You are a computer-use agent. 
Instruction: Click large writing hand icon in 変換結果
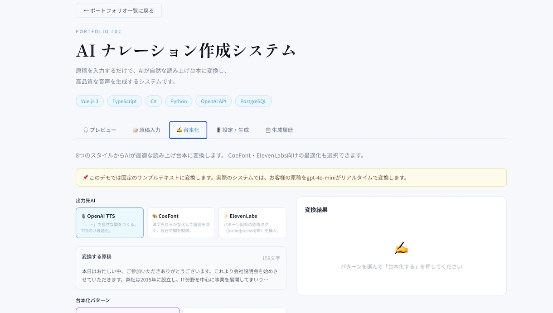coord(402,248)
